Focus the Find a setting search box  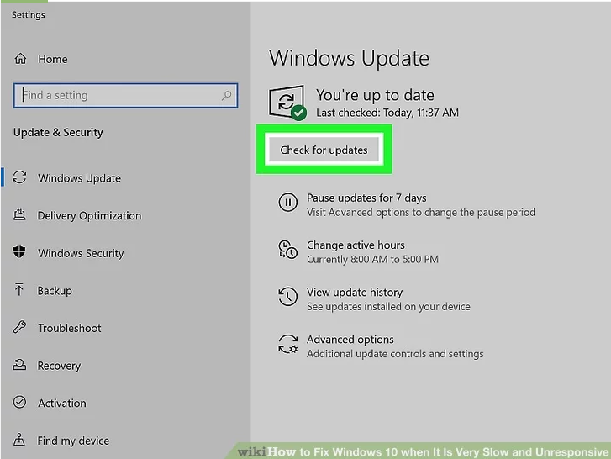(118, 96)
